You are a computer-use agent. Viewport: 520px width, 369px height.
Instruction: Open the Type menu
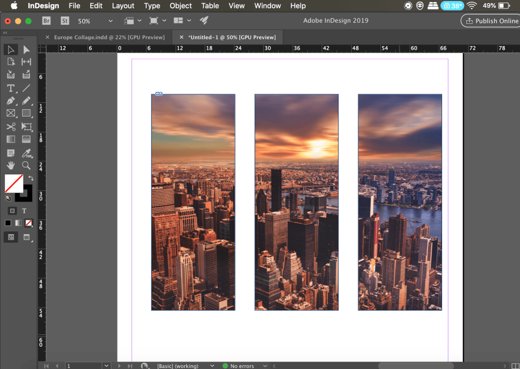click(152, 6)
